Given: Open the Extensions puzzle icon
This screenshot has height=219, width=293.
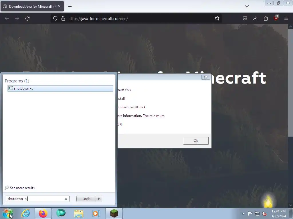Looking at the screenshot, I should (266, 18).
